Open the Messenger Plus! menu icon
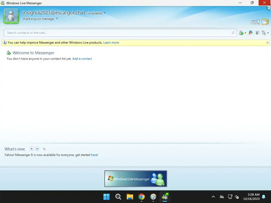The height and width of the screenshot is (203, 271). (255, 22)
